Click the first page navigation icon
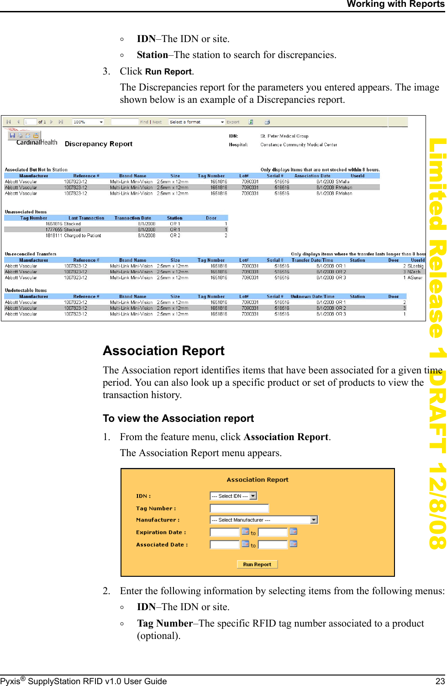The height and width of the screenshot is (686, 447). point(9,122)
